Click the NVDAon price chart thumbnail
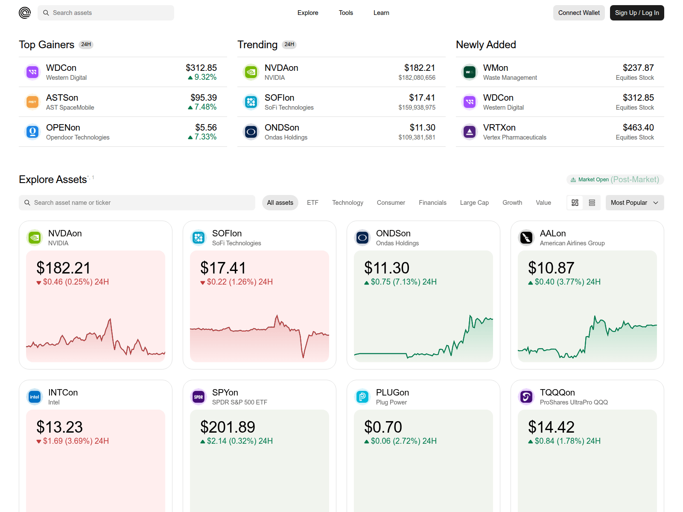This screenshot has width=683, height=512. pos(96,337)
